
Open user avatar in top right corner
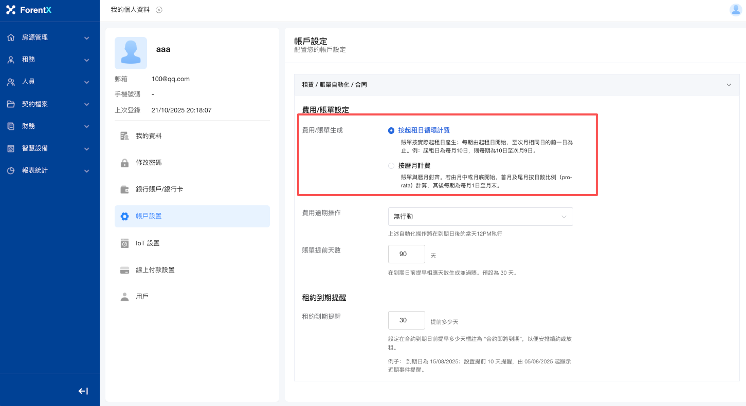tap(736, 10)
